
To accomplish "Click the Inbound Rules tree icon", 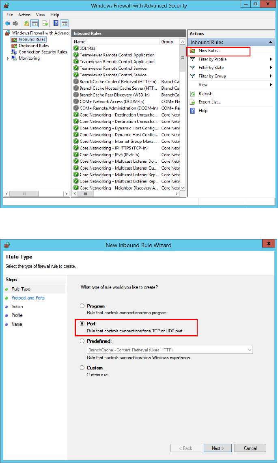I will [x=14, y=39].
